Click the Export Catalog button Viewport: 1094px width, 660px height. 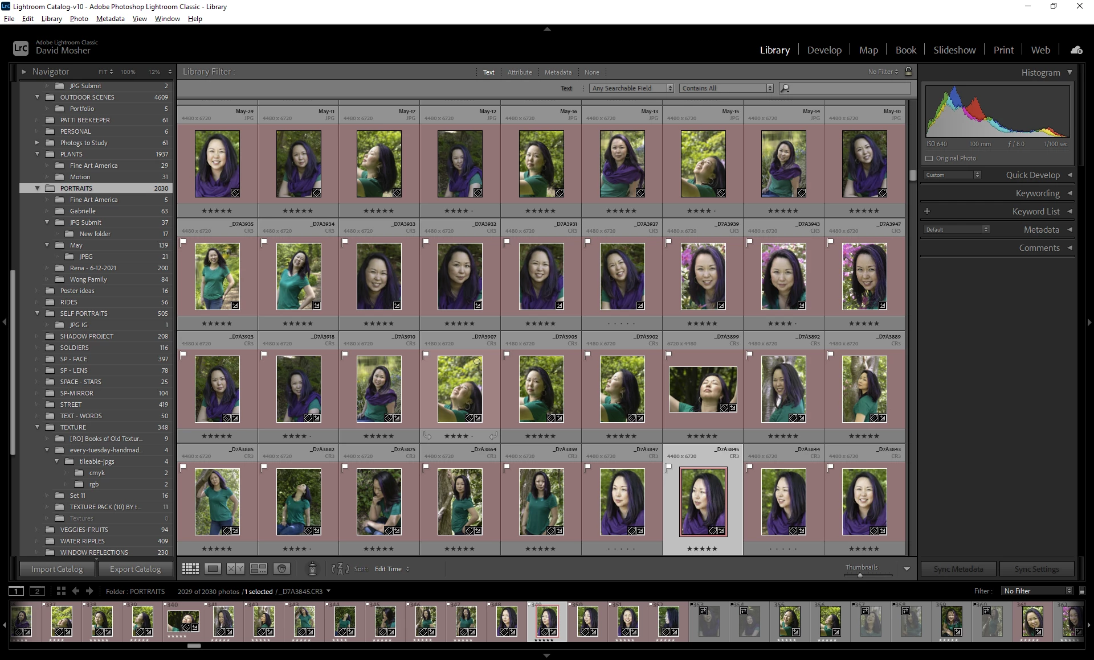(x=136, y=569)
